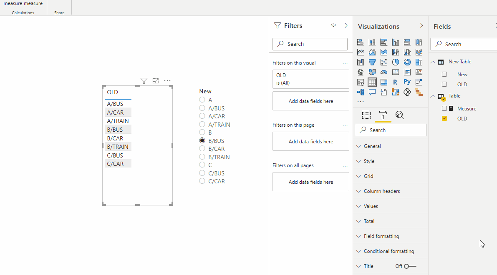The width and height of the screenshot is (497, 275).
Task: Select the B/CAR radio option
Action: tap(202, 148)
